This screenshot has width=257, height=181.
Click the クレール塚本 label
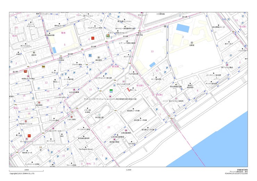point(71,165)
